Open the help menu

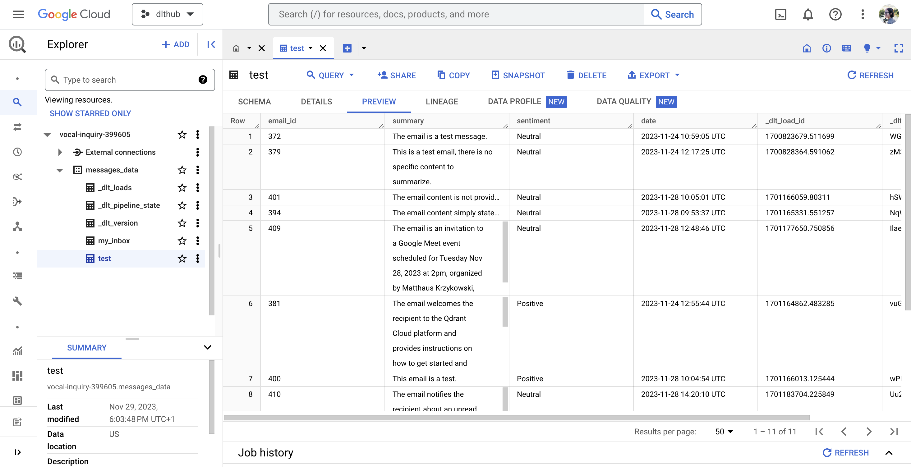[x=835, y=14]
